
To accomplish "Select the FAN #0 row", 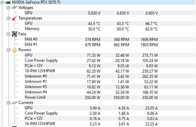I will (110, 39).
